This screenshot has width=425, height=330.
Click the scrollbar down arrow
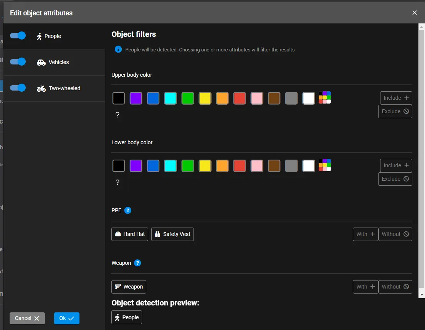click(422, 295)
